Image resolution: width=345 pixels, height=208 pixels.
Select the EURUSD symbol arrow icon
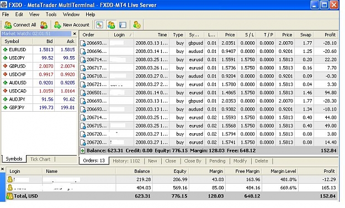pos(6,50)
